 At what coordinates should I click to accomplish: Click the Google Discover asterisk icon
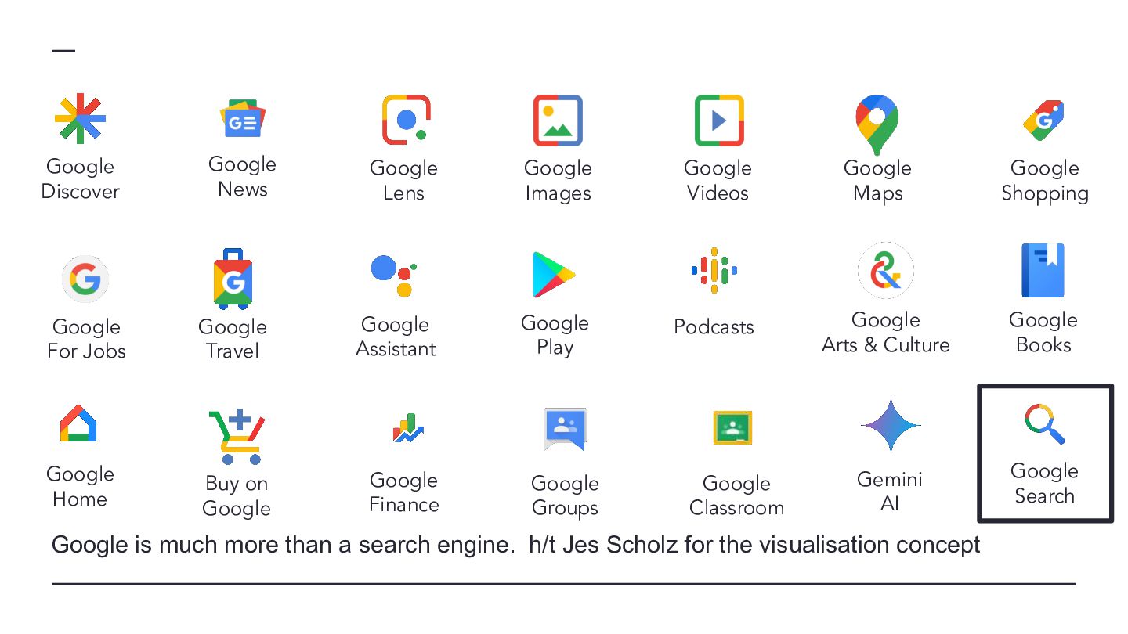(x=80, y=119)
